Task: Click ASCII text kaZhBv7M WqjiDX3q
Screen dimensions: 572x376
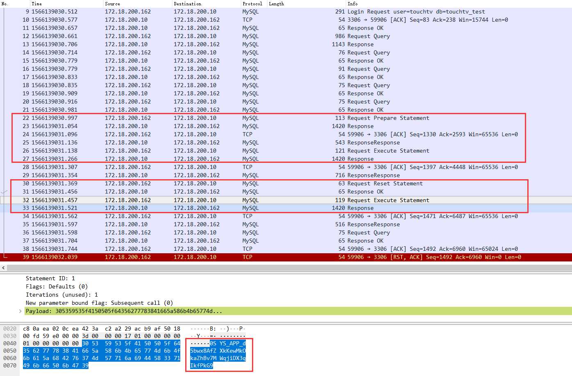Action: (x=218, y=358)
